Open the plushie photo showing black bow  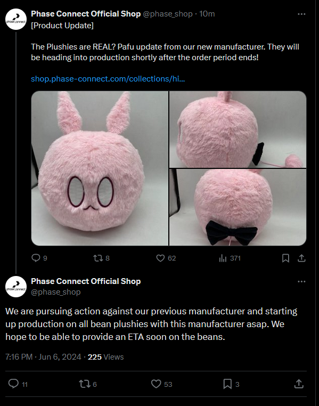click(x=238, y=207)
